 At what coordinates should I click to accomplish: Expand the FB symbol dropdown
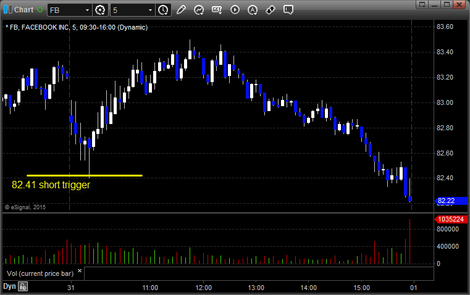click(87, 10)
